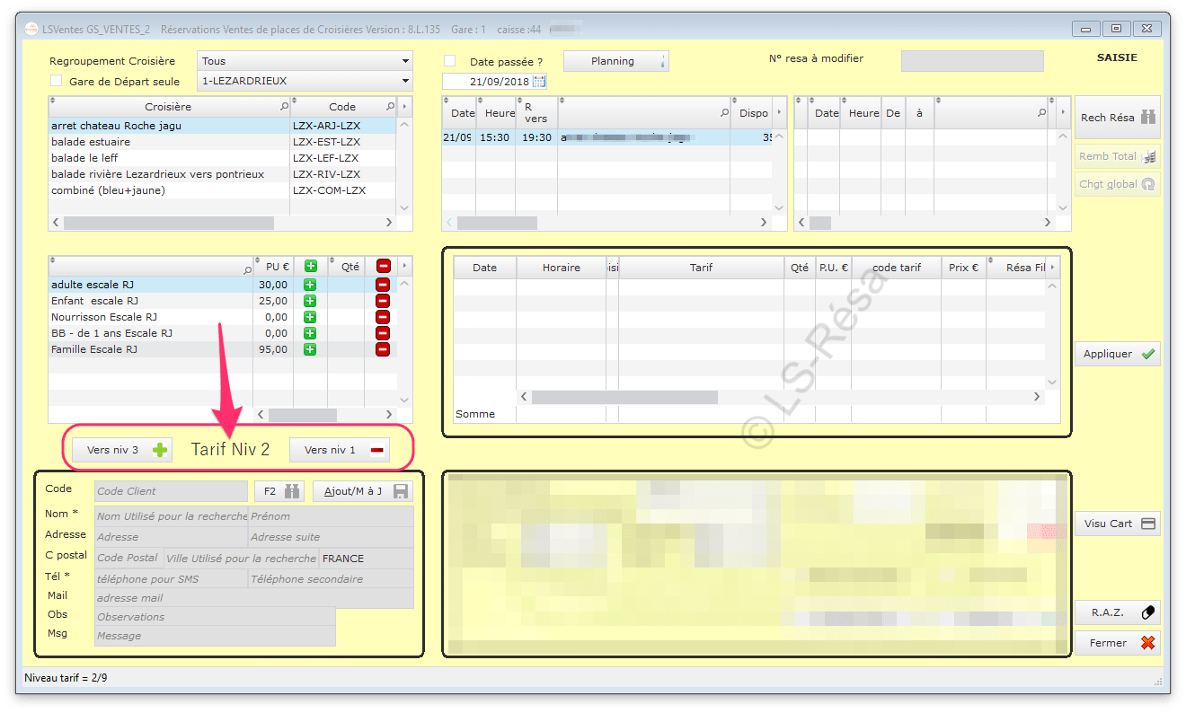Click the Appliquer button
The width and height of the screenshot is (1186, 713).
[x=1117, y=354]
